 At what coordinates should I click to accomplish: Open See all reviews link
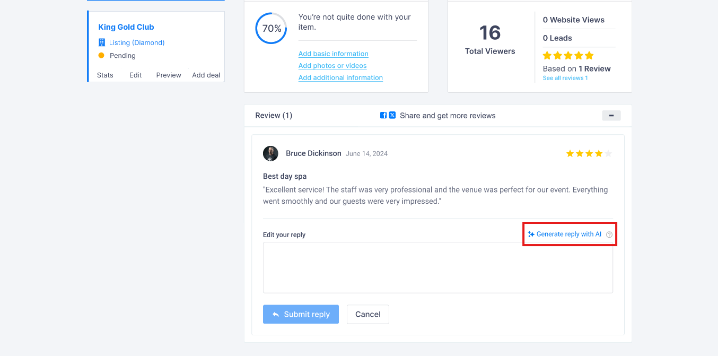pyautogui.click(x=565, y=78)
